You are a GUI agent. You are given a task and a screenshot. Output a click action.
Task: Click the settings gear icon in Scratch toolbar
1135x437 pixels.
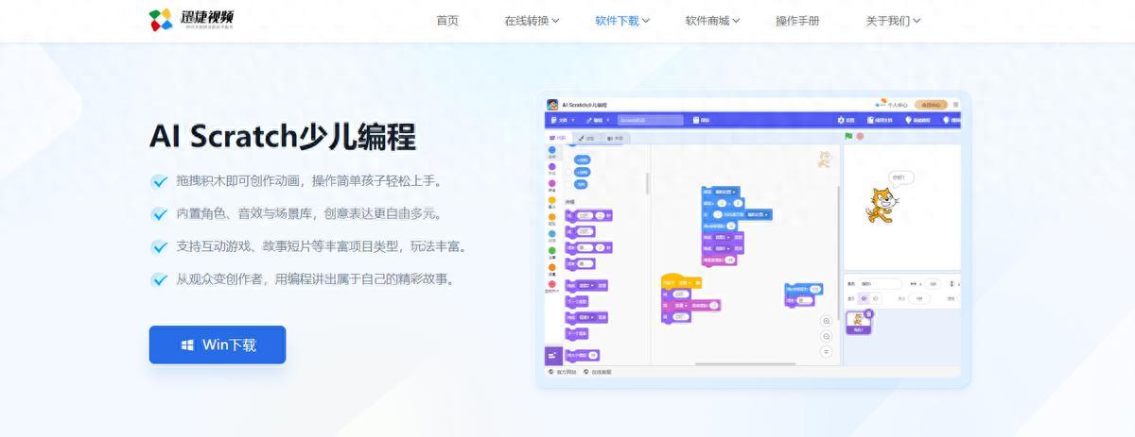click(x=841, y=120)
